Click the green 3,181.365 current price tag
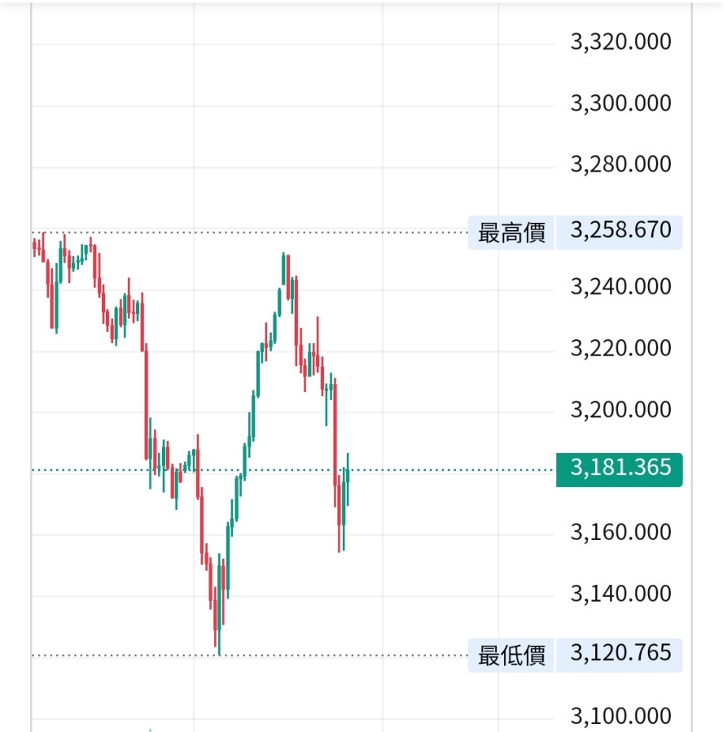This screenshot has width=723, height=732. point(620,468)
